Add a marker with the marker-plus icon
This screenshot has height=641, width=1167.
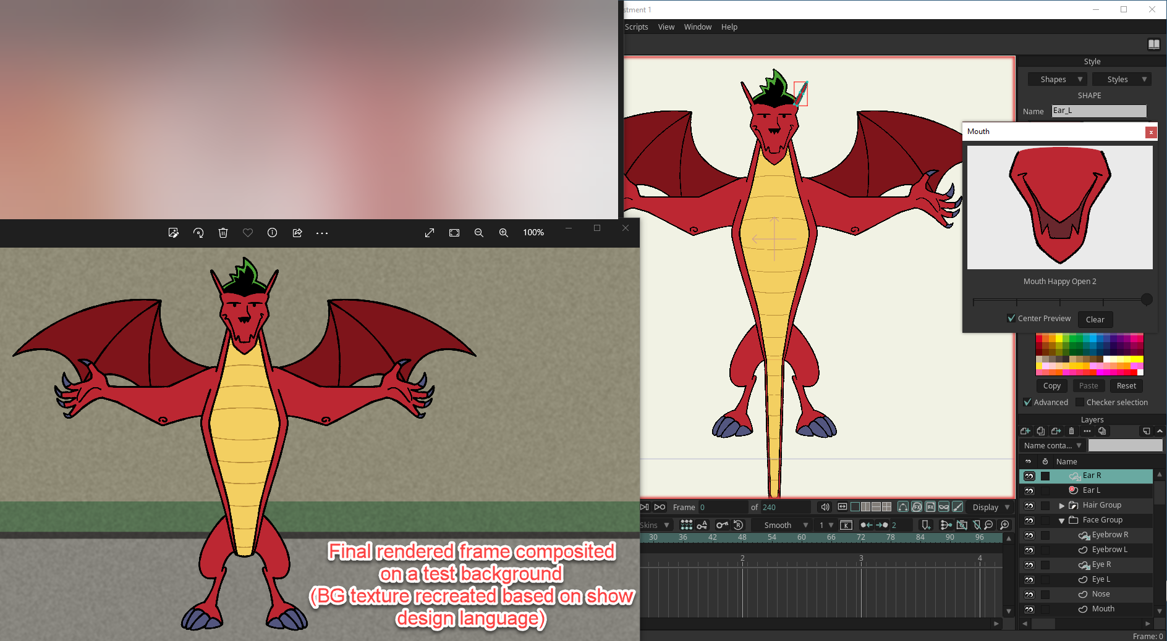[x=926, y=525]
